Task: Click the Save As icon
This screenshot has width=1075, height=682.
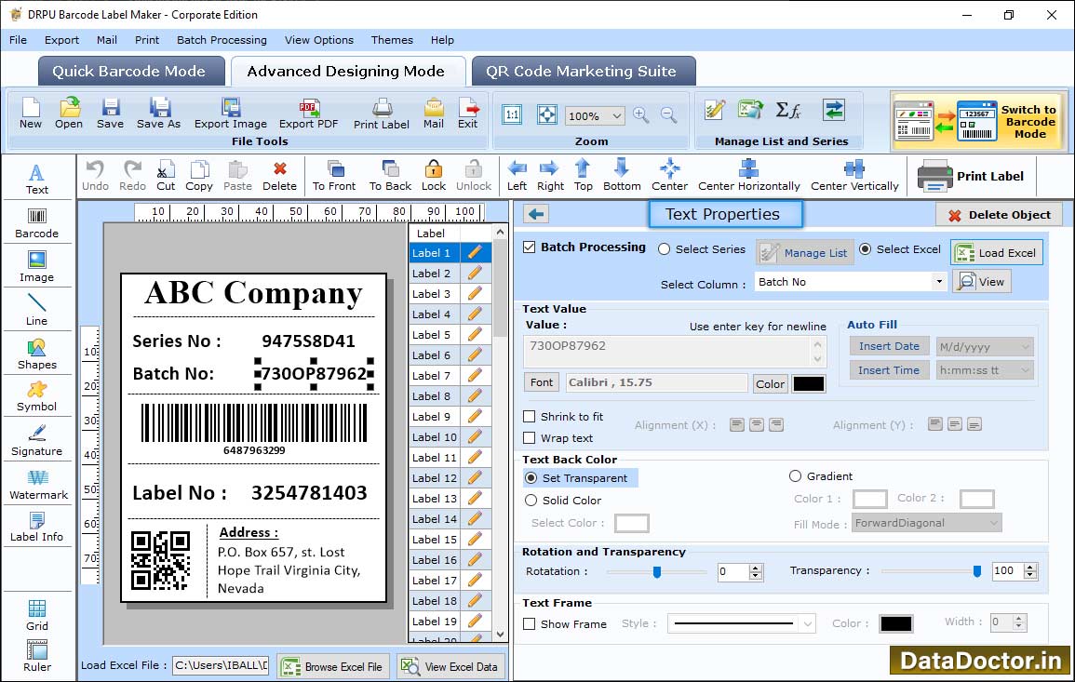Action: pos(158,114)
